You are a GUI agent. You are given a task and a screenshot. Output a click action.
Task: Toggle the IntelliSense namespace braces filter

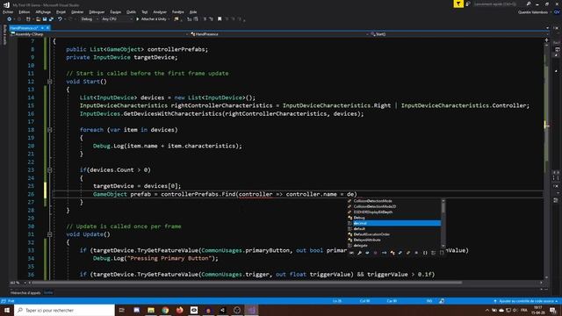tap(425, 253)
